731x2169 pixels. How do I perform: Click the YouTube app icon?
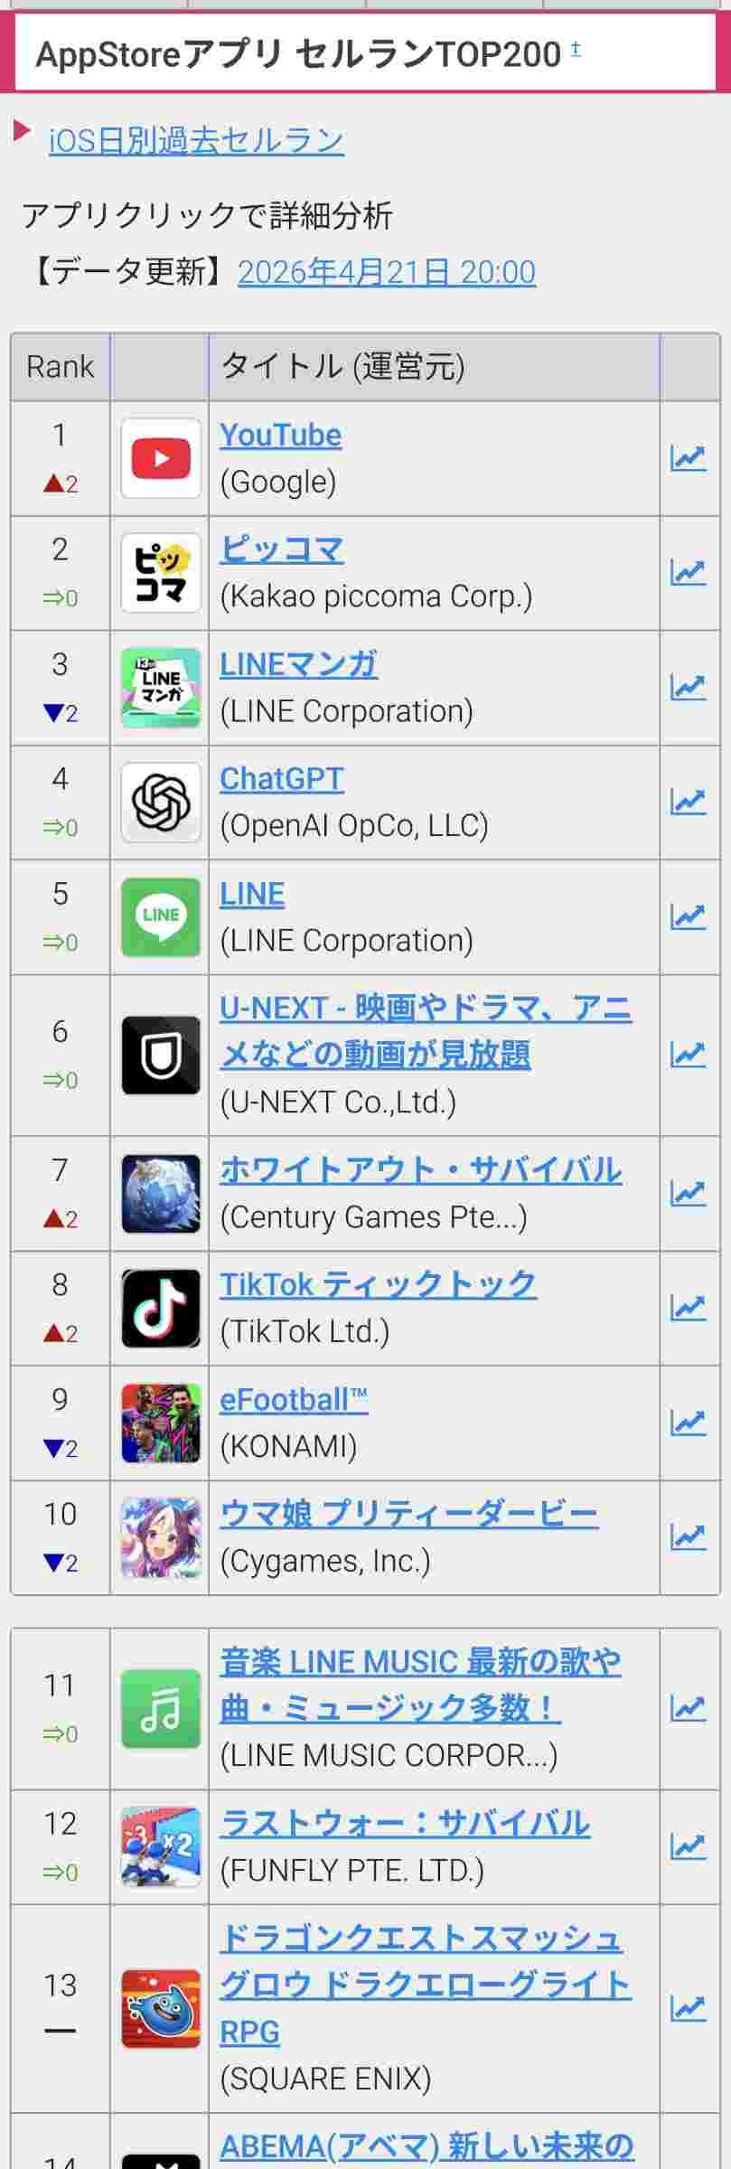161,458
